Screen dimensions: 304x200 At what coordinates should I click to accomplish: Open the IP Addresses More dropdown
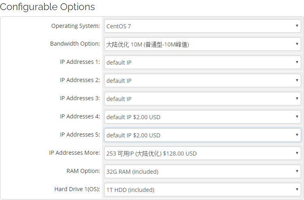[x=202, y=153]
